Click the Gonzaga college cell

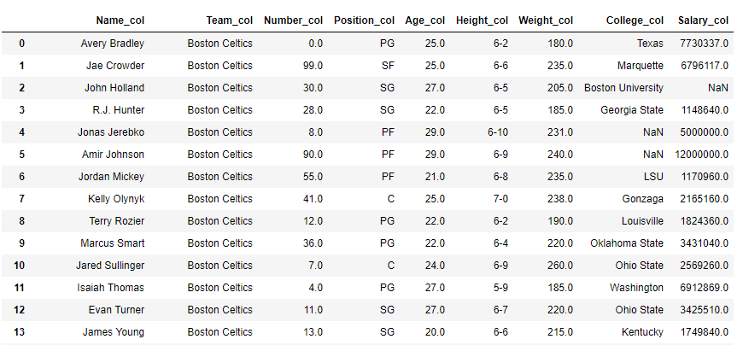click(642, 199)
